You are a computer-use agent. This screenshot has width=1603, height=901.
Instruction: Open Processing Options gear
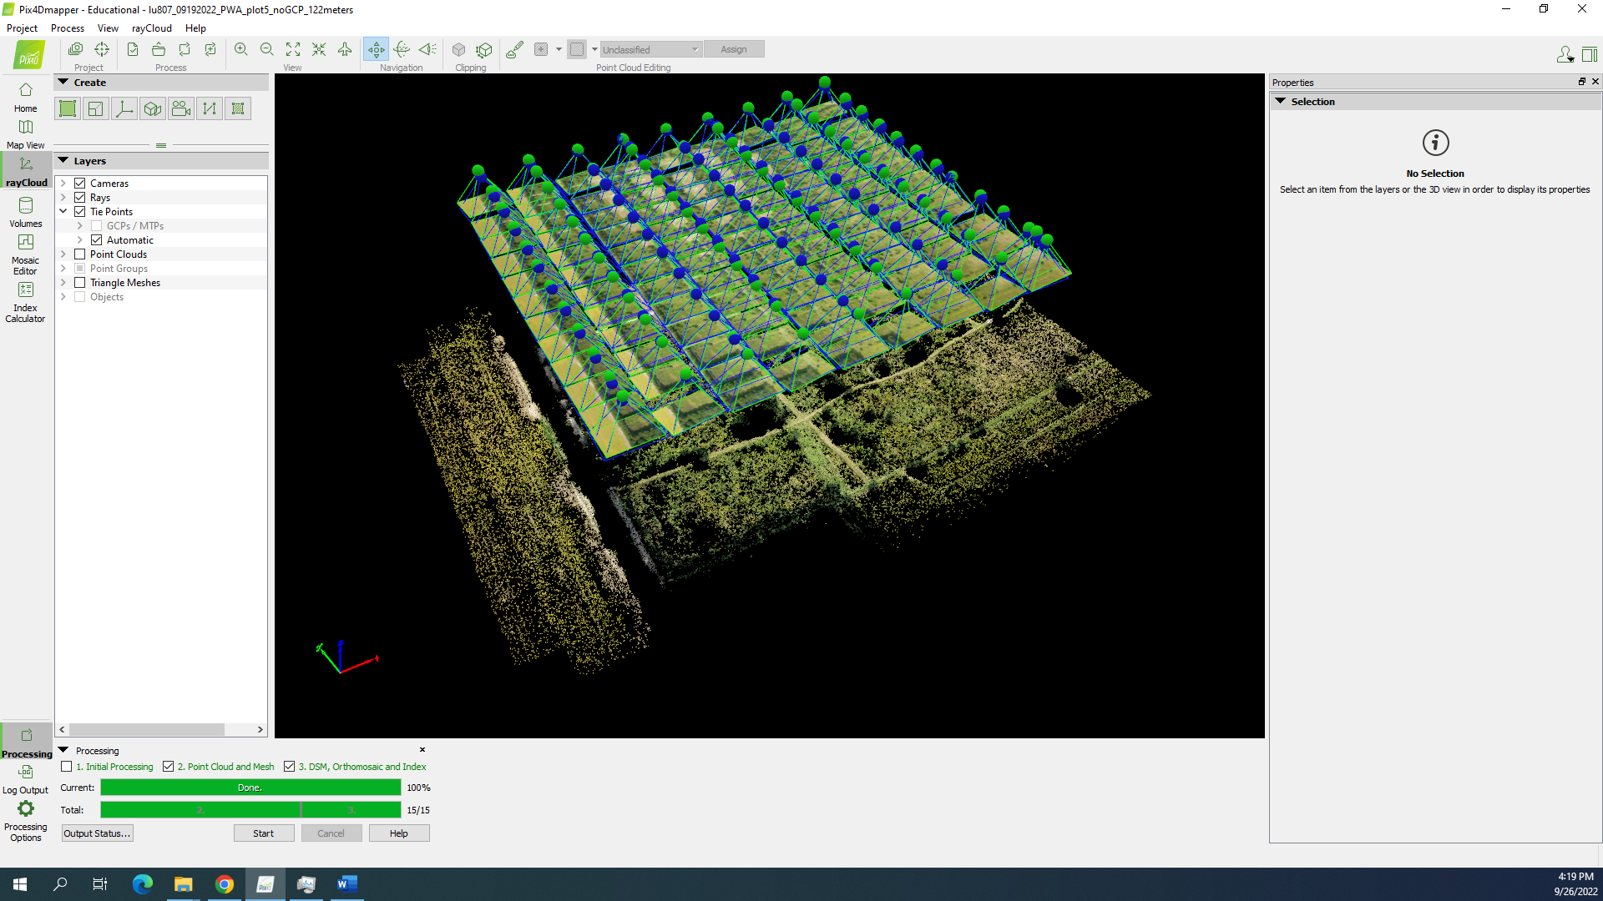(26, 821)
